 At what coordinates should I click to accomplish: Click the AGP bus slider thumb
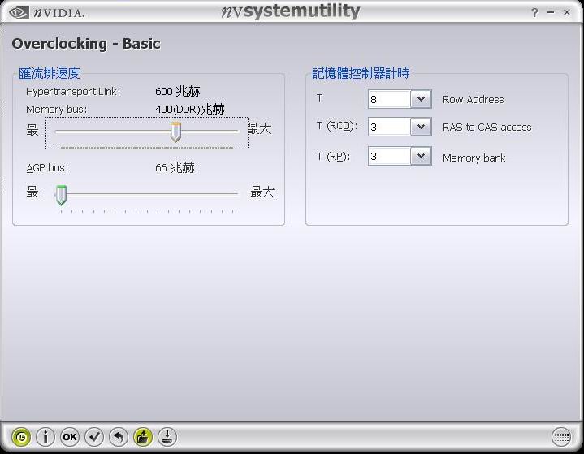click(61, 195)
